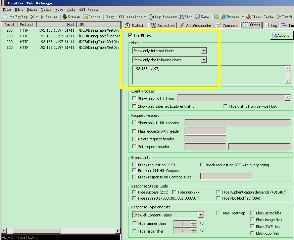Resume paused sessions
The image size is (294, 240).
coord(49,17)
